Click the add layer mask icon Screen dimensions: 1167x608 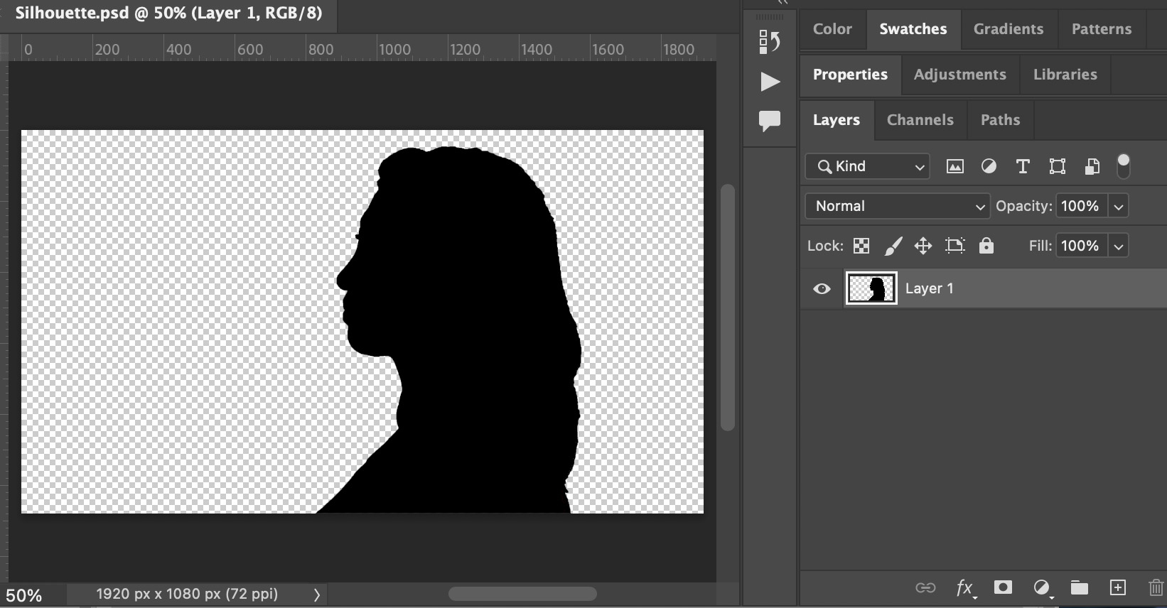coord(1003,587)
